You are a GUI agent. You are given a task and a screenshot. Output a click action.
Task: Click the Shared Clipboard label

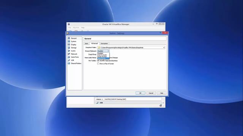tap(91, 51)
